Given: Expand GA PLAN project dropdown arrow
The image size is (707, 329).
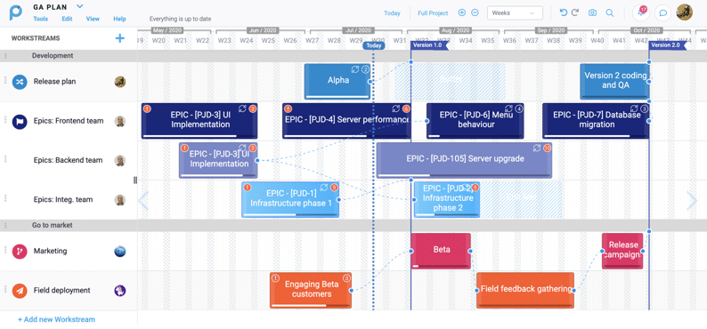Looking at the screenshot, I should [80, 6].
